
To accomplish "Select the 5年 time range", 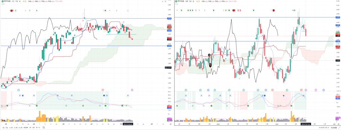I will [34, 128].
